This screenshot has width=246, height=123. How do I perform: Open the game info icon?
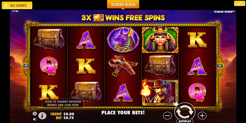pos(42,116)
